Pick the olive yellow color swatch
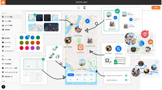 (x=27, y=43)
